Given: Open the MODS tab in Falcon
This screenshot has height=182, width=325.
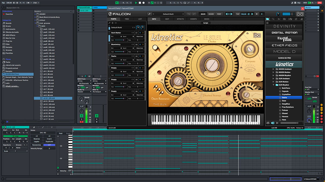Looking at the screenshot, I should tap(207, 19).
